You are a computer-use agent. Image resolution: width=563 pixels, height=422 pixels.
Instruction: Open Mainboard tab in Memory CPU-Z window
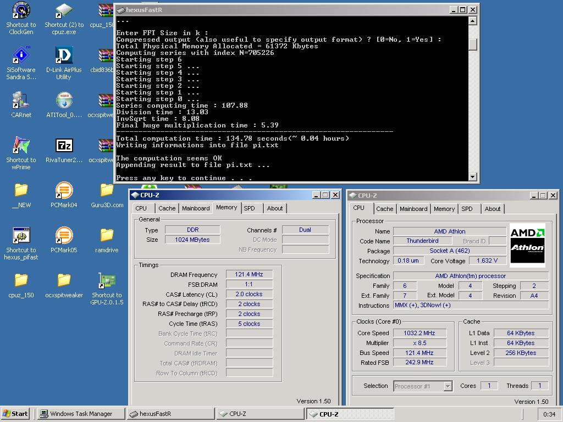pyautogui.click(x=196, y=208)
